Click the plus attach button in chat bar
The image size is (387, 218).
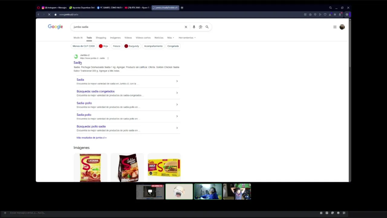point(5,213)
